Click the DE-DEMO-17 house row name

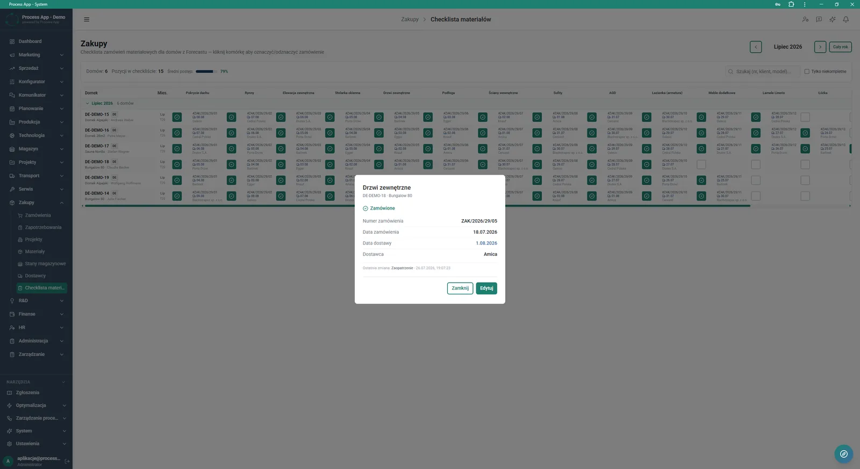[97, 146]
